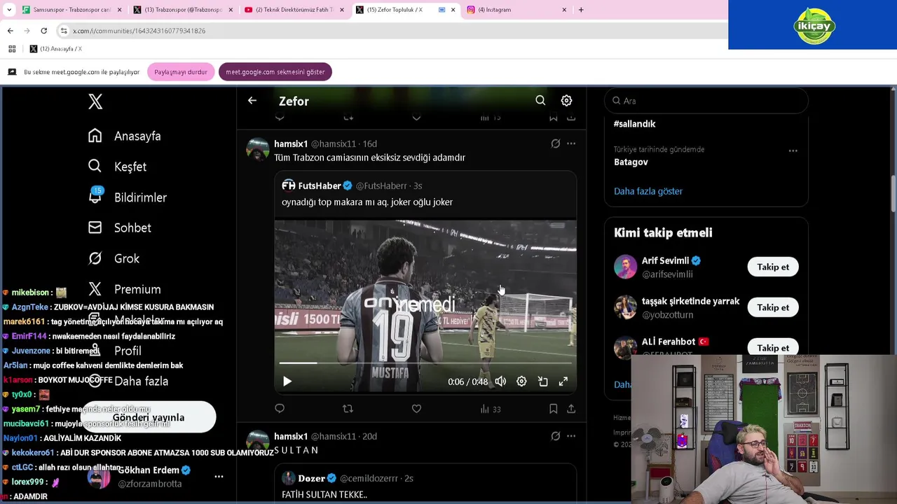
Task: Open browser apps grid icon
Action: click(x=11, y=49)
